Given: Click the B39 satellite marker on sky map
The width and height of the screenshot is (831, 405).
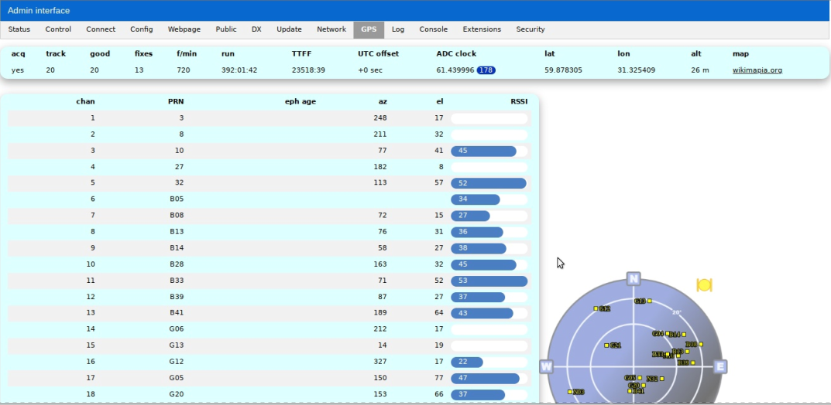Looking at the screenshot, I should point(692,362).
